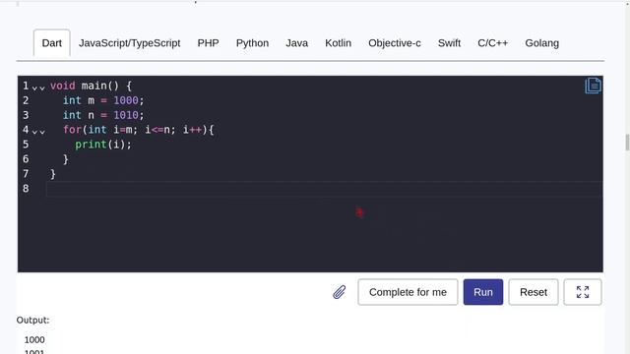Click line number 5 in gutter
The height and width of the screenshot is (354, 630).
tap(26, 145)
